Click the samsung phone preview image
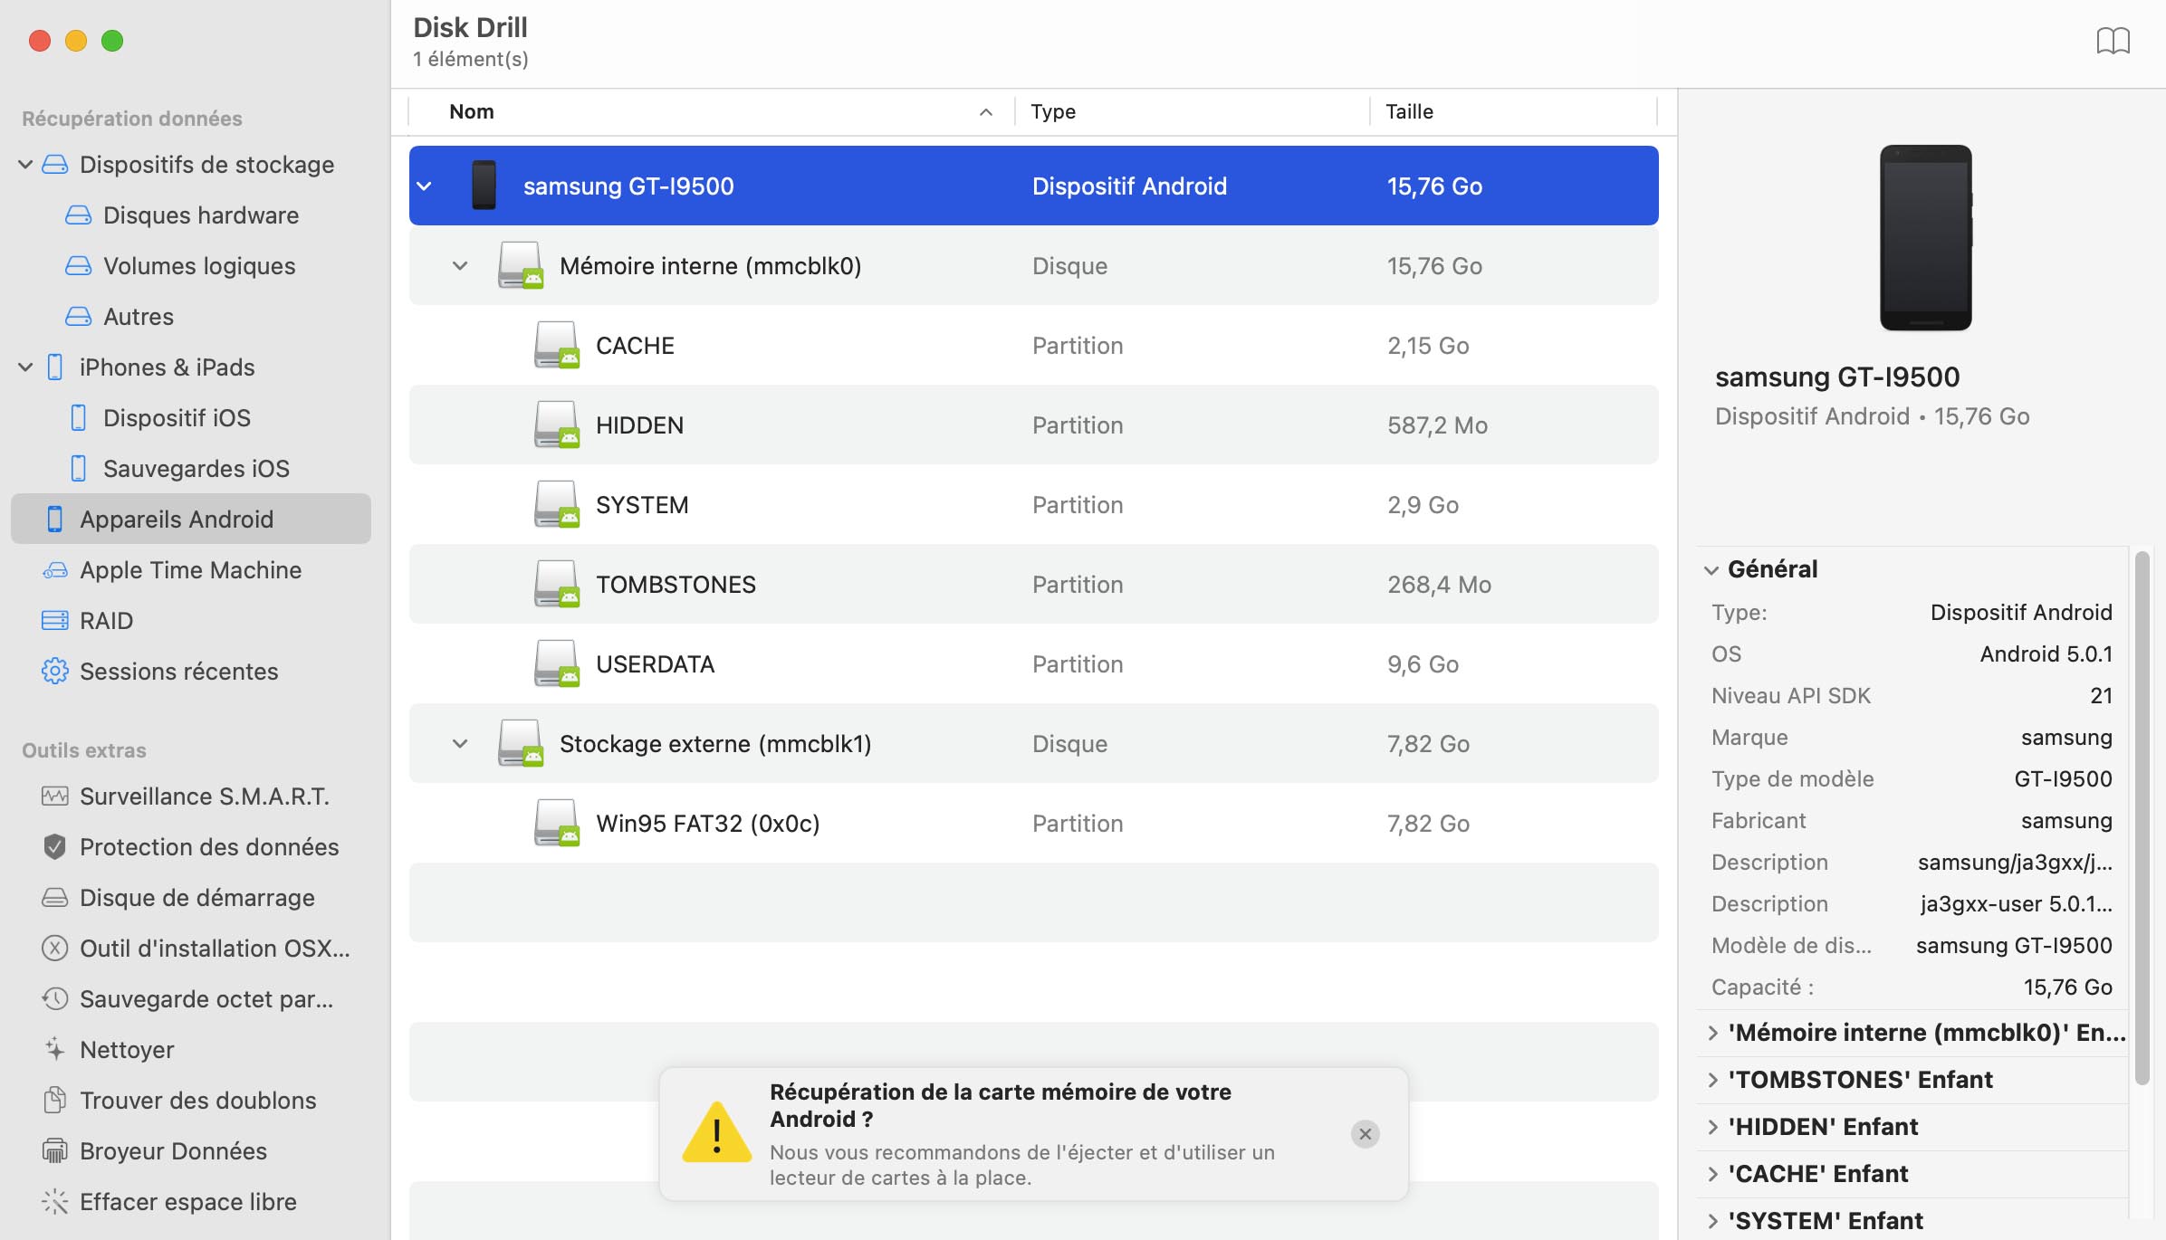The width and height of the screenshot is (2166, 1240). (x=1926, y=237)
